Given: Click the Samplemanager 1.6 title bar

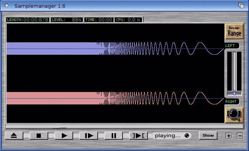Looking at the screenshot, I should tap(124, 6).
